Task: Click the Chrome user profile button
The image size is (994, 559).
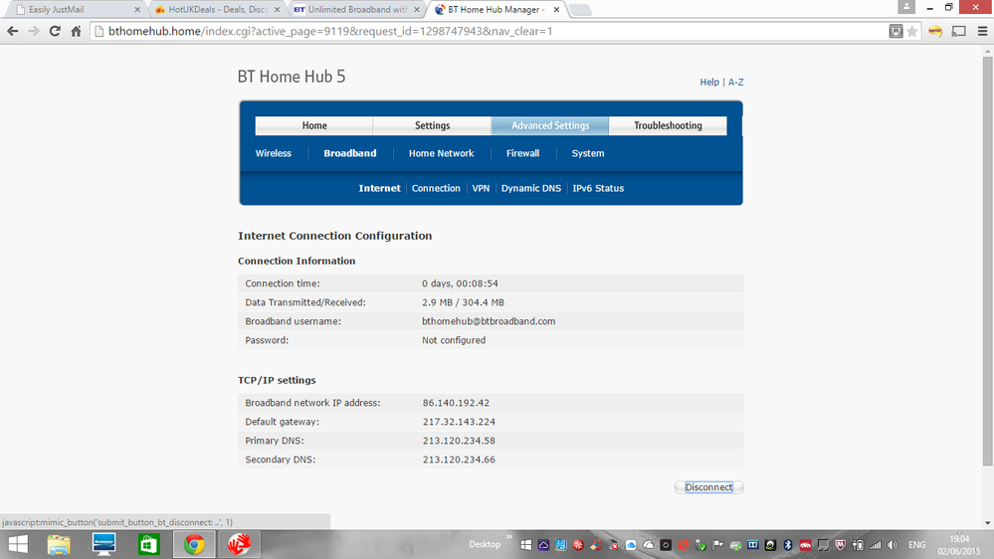Action: click(906, 7)
